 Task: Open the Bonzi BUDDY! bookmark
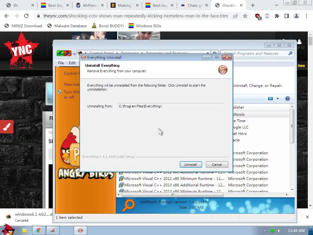pos(108,26)
